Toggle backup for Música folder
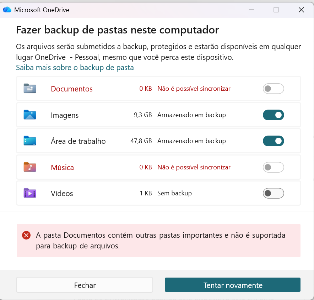 click(274, 167)
